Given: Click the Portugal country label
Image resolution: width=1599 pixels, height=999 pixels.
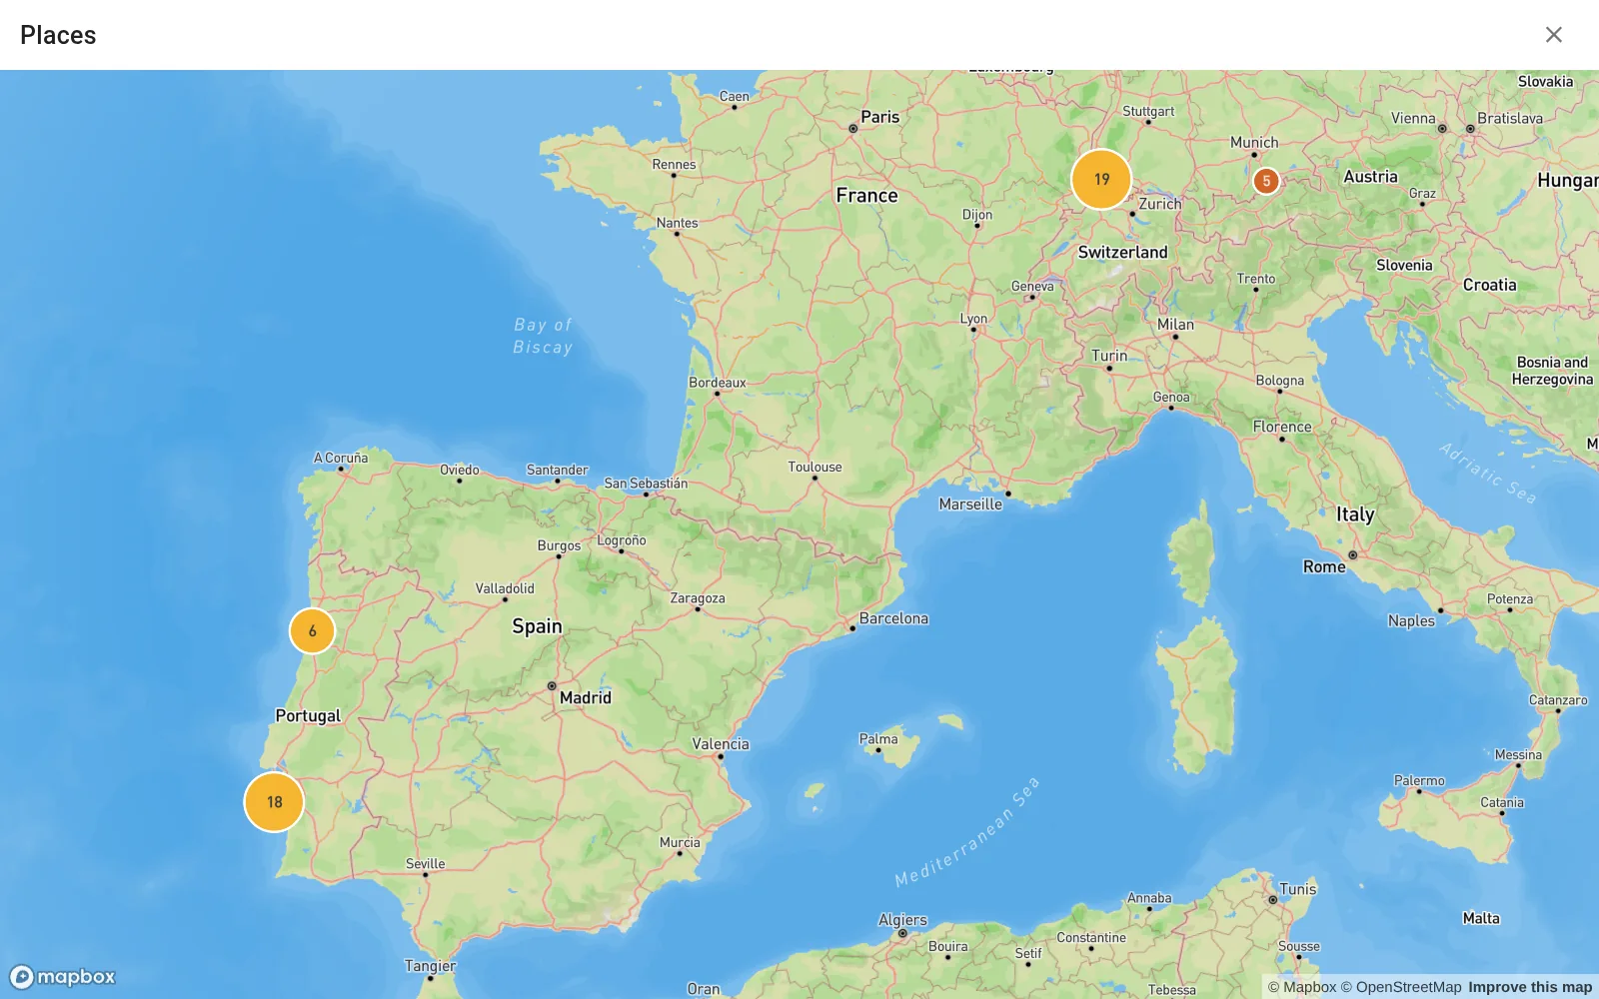Looking at the screenshot, I should pyautogui.click(x=308, y=716).
